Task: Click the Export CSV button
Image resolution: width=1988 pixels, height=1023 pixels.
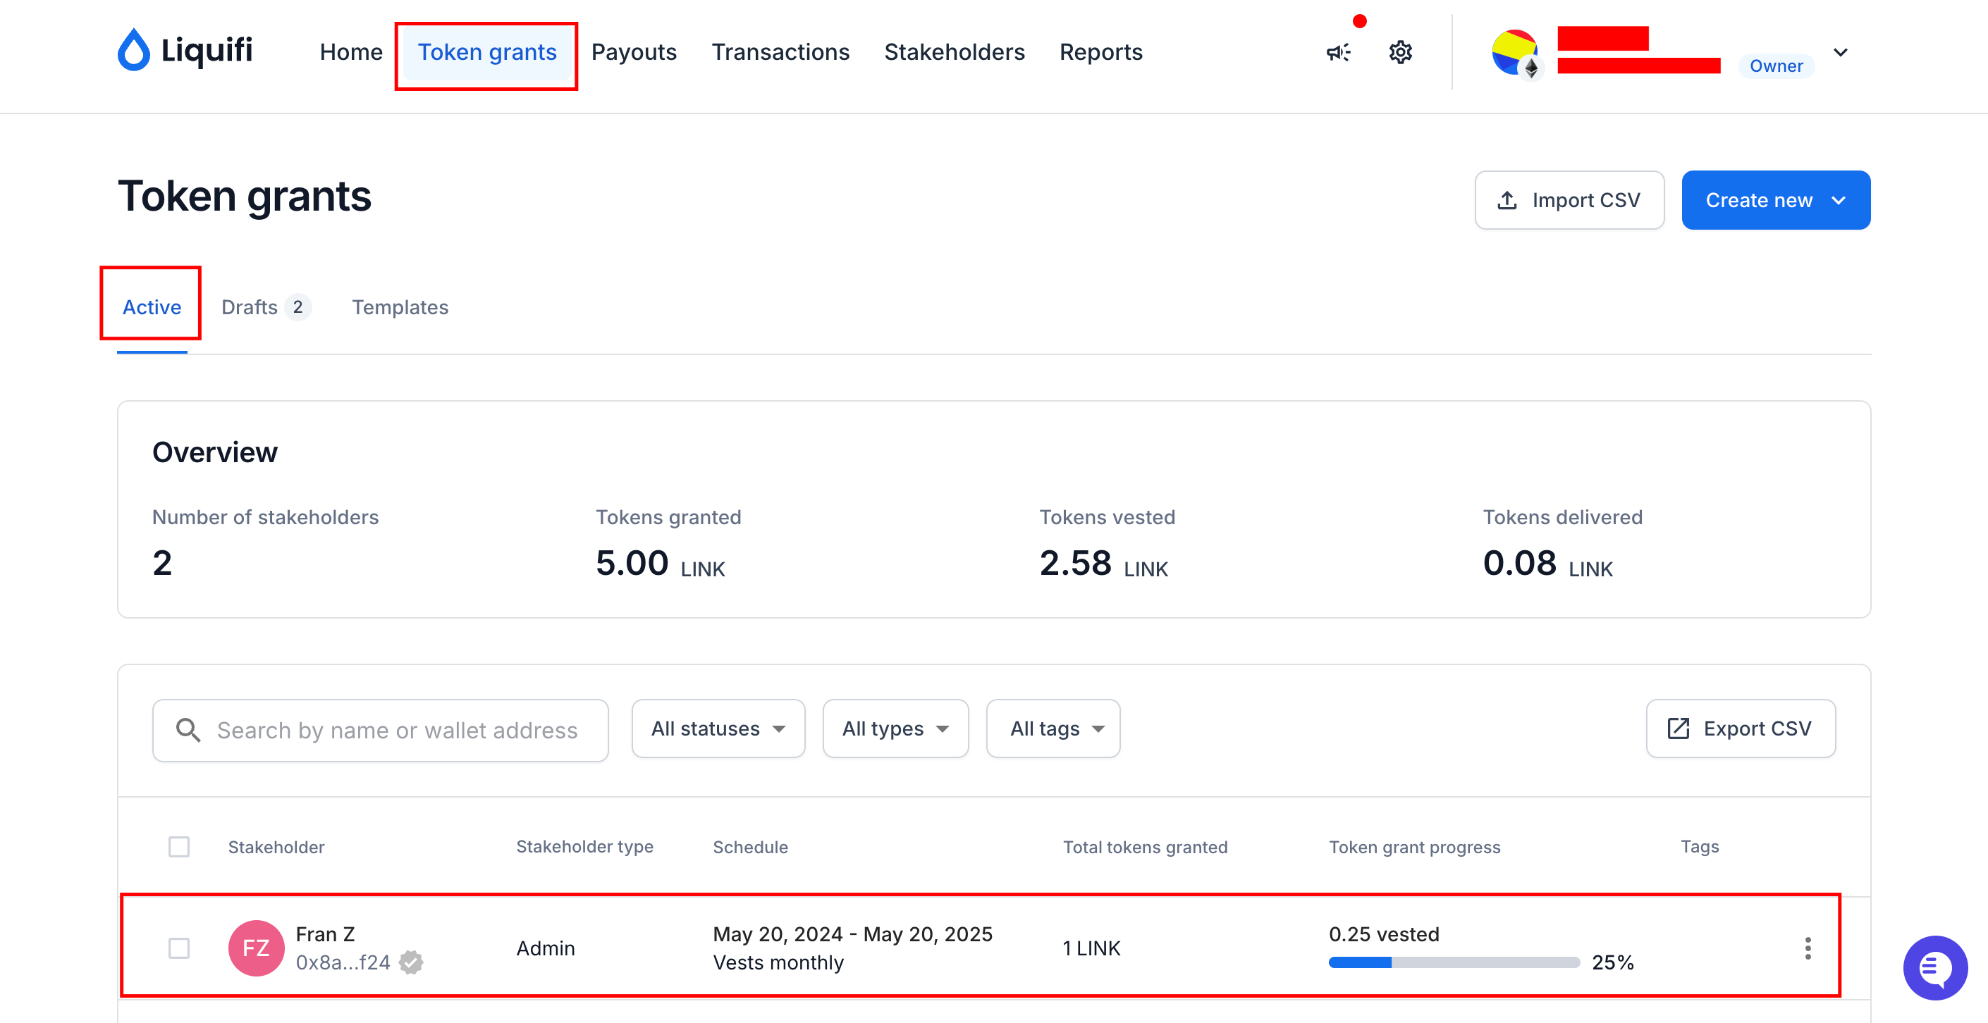Action: [x=1741, y=728]
